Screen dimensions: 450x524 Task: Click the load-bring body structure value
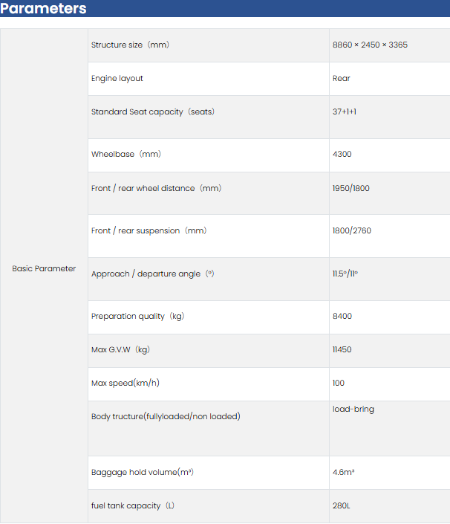pyautogui.click(x=353, y=410)
